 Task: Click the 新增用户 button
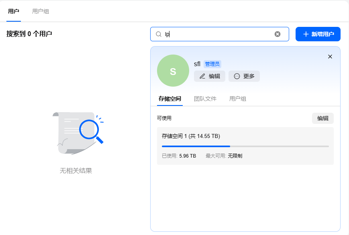tap(318, 34)
